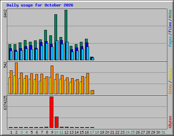Viewport: 174px width, 136px height.
Task: Click the 'Hits' legend label
Action: (x=170, y=14)
